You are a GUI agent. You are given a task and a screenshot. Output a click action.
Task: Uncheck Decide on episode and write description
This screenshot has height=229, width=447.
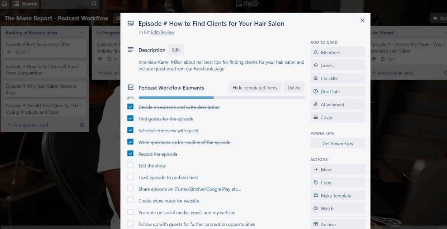[x=131, y=107]
